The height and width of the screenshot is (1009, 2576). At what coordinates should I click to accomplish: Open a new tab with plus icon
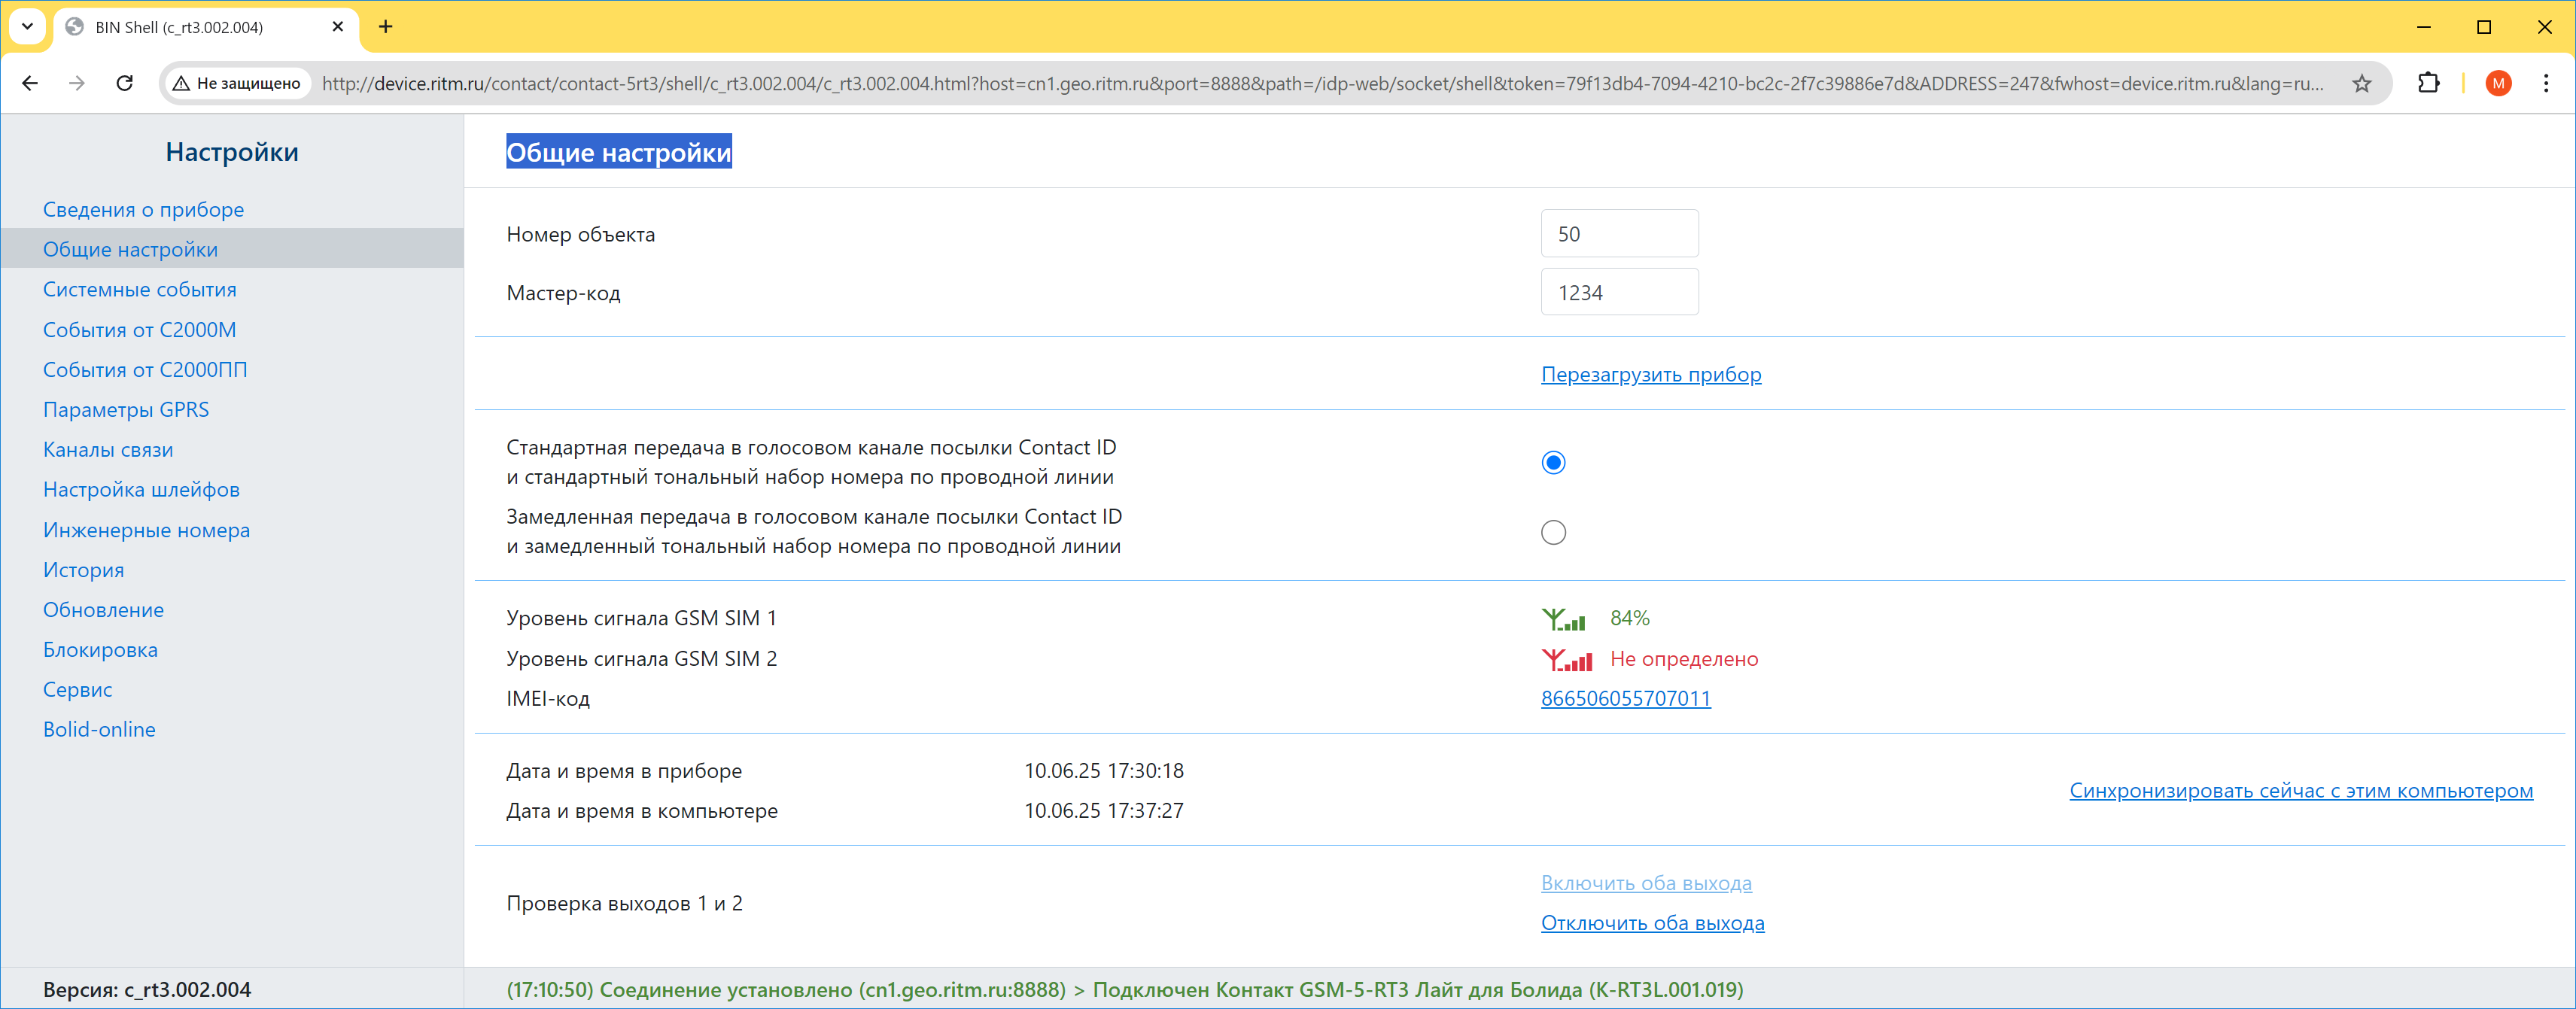386,27
